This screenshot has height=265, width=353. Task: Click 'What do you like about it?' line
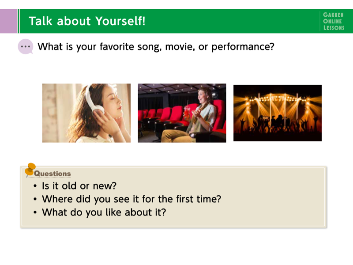104,212
